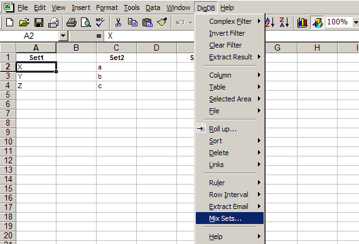This screenshot has height=244, width=359.
Task: Click the Open folder icon
Action: tap(24, 23)
